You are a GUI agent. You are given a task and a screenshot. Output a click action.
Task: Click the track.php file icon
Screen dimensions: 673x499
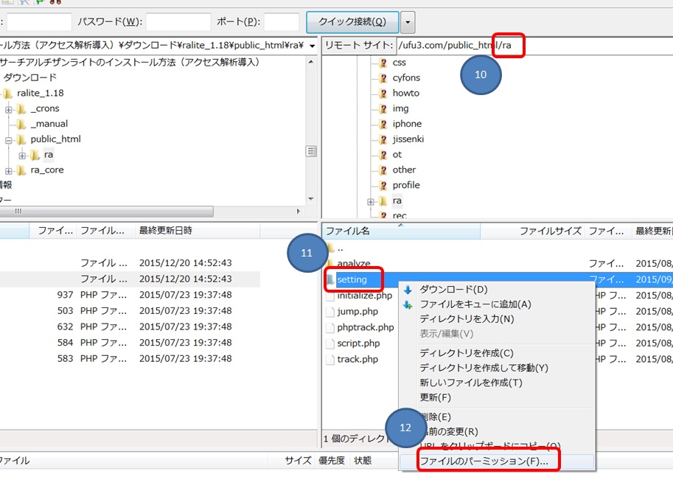[330, 360]
